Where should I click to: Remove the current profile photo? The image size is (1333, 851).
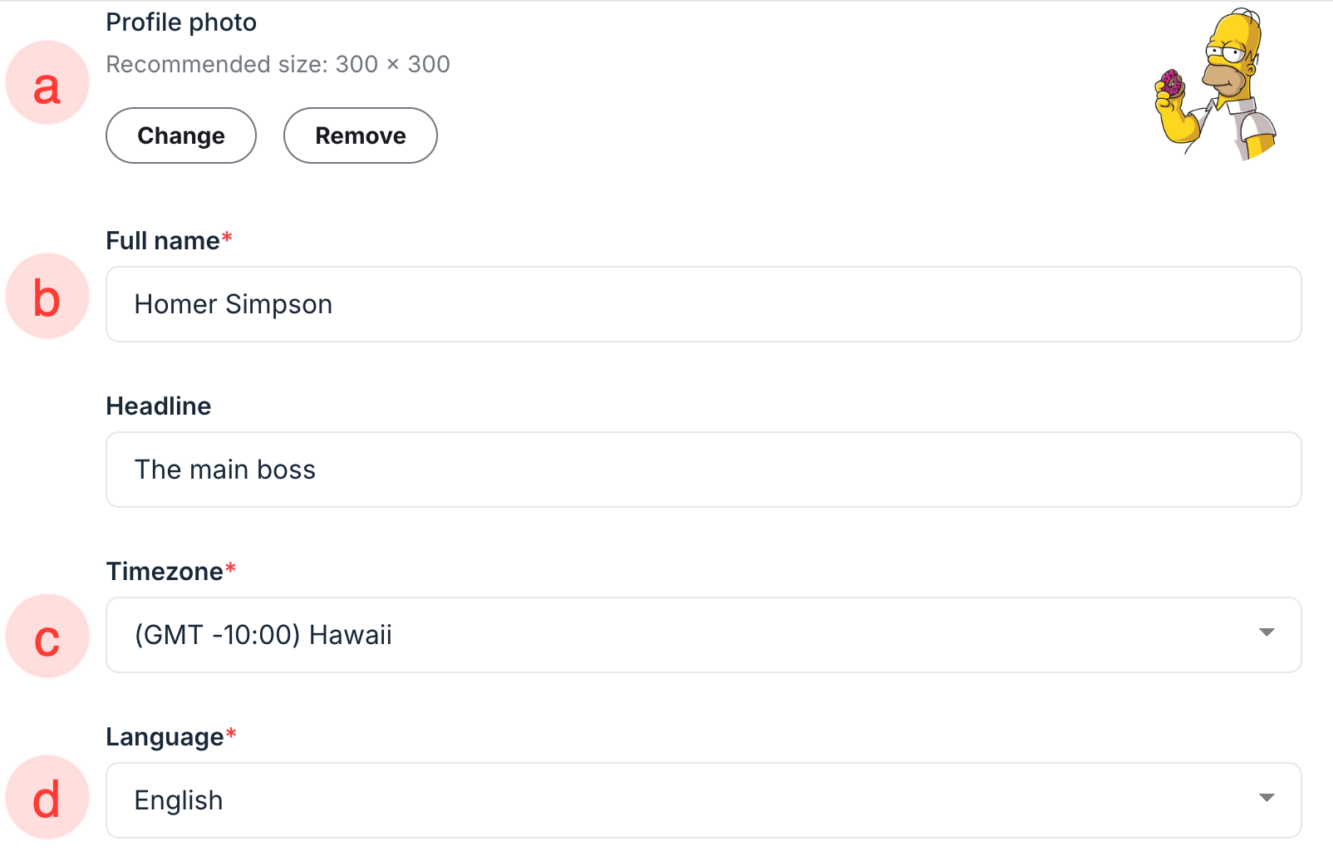360,135
